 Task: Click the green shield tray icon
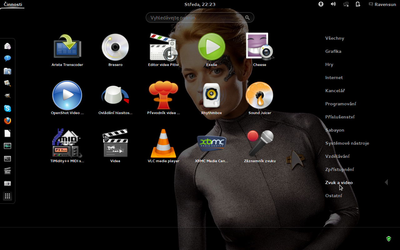389,239
